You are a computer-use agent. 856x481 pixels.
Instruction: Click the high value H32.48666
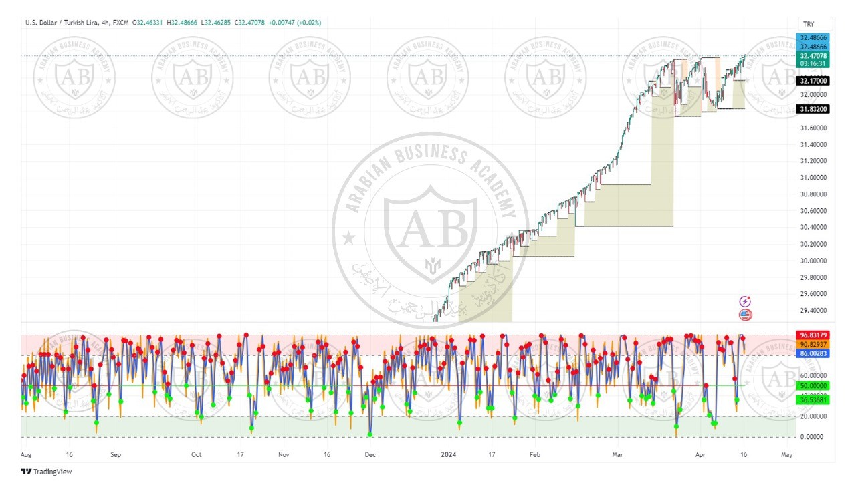tap(183, 23)
